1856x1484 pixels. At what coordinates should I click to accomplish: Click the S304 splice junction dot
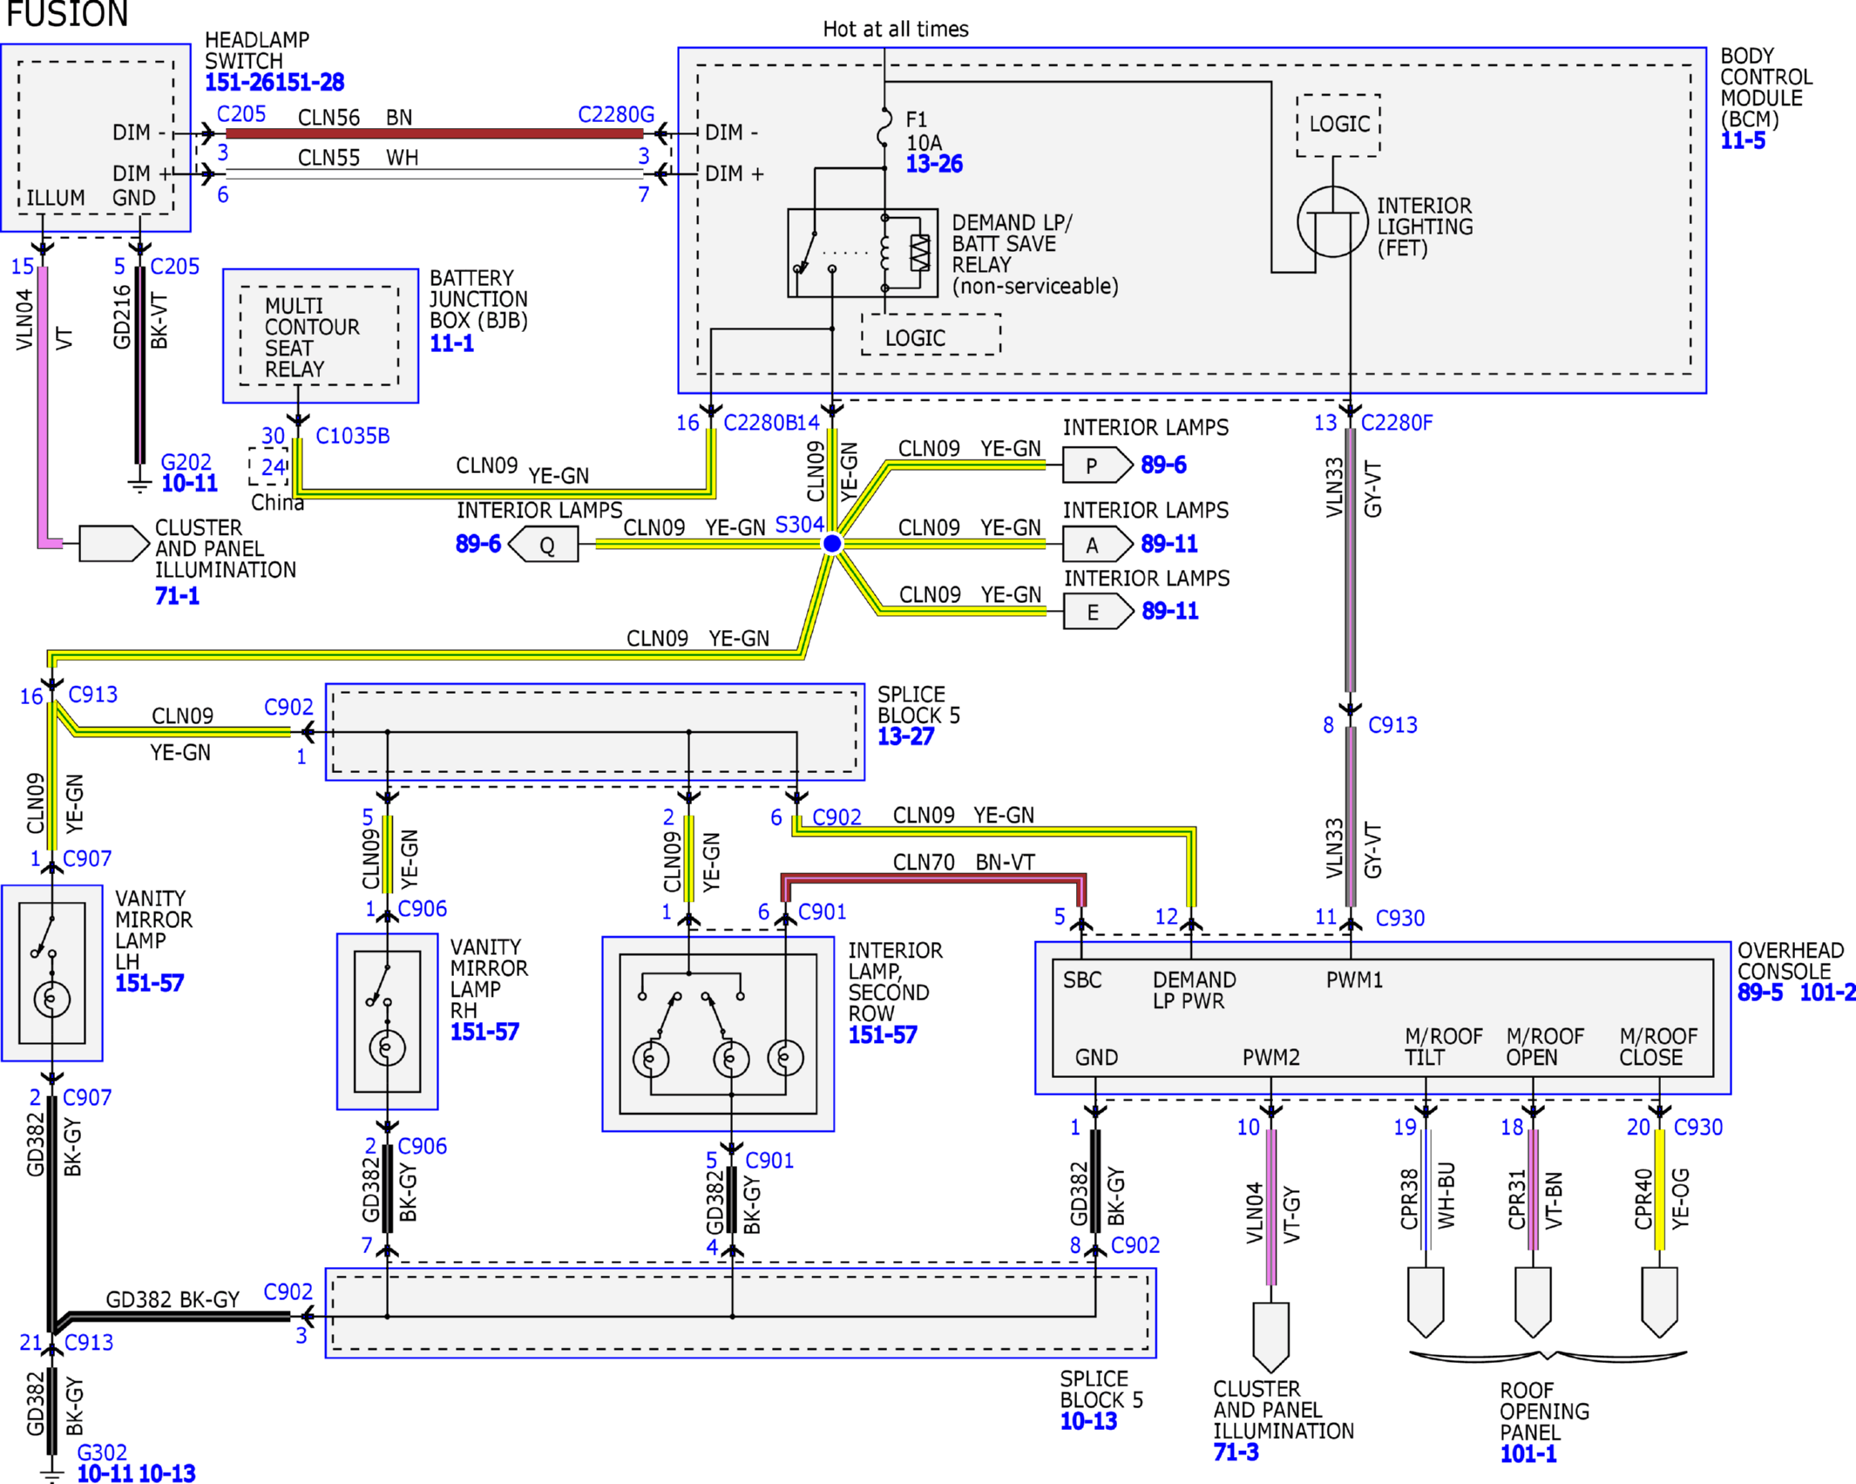tap(832, 544)
